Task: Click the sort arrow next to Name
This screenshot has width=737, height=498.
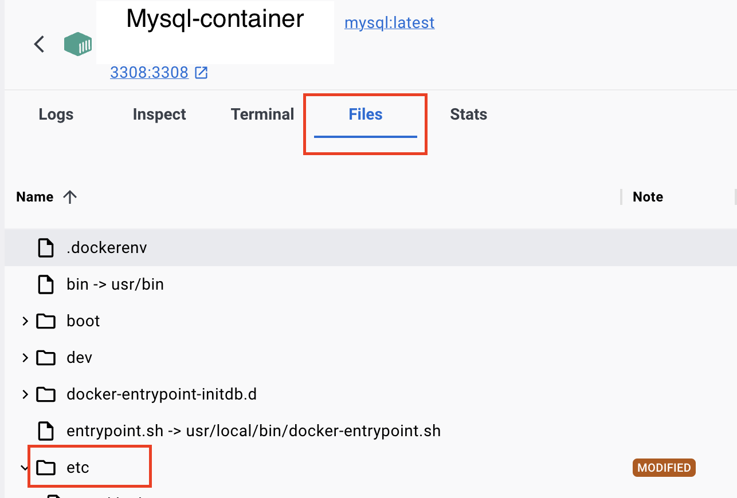Action: [70, 197]
